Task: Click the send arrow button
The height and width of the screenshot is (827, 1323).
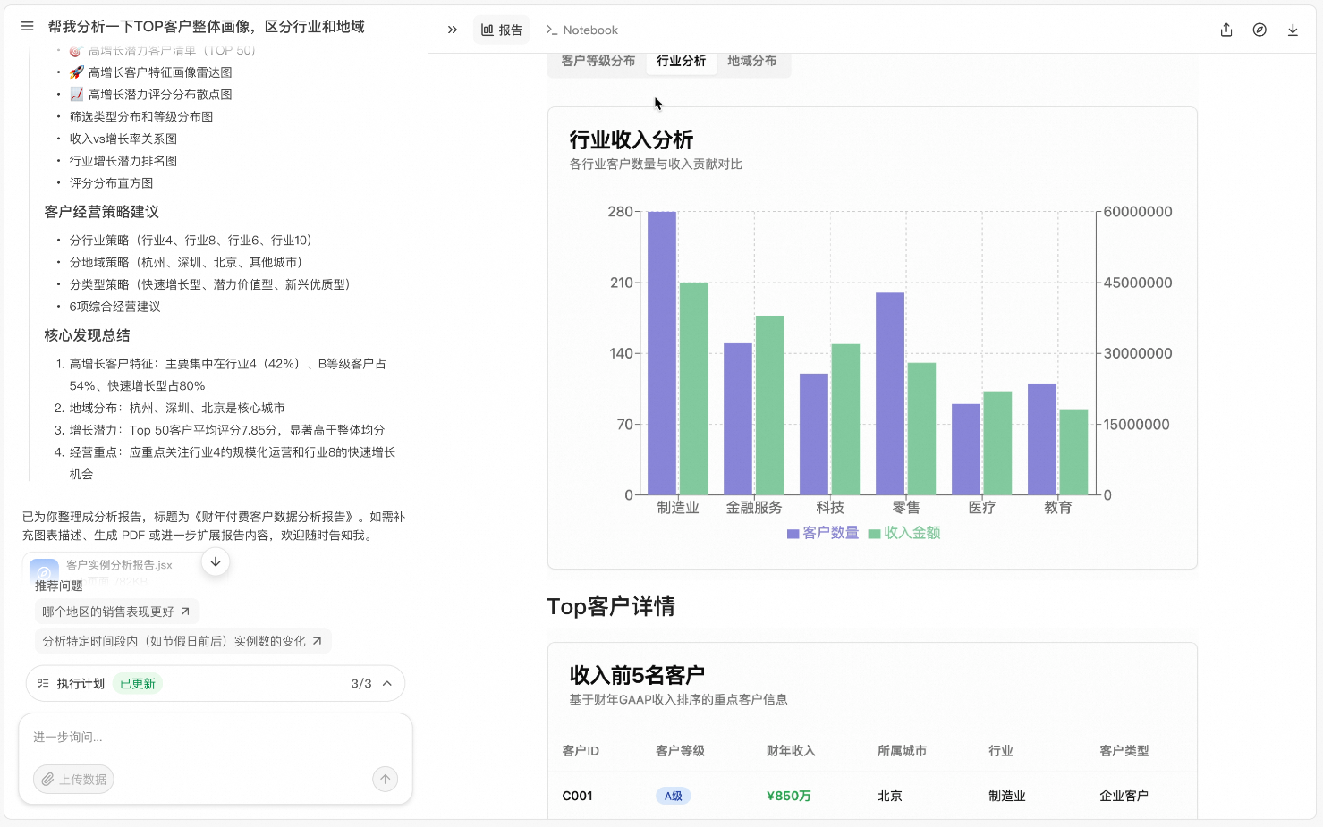Action: coord(385,779)
